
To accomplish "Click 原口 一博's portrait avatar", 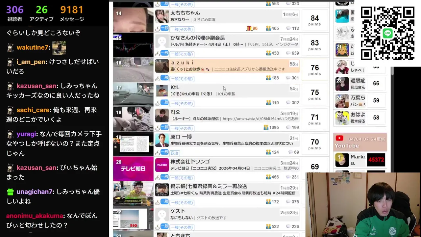I will [162, 140].
